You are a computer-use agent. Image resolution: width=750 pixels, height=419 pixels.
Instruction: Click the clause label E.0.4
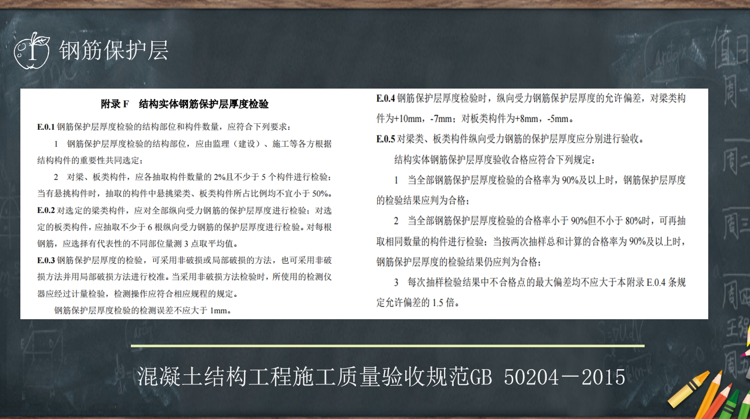tap(385, 98)
